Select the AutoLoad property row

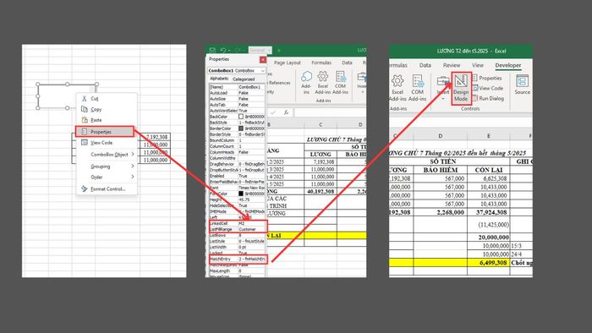click(x=237, y=93)
